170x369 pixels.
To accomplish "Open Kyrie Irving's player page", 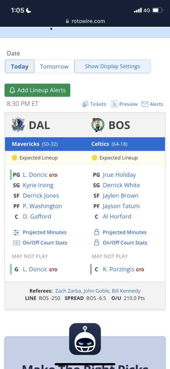I will [38, 185].
